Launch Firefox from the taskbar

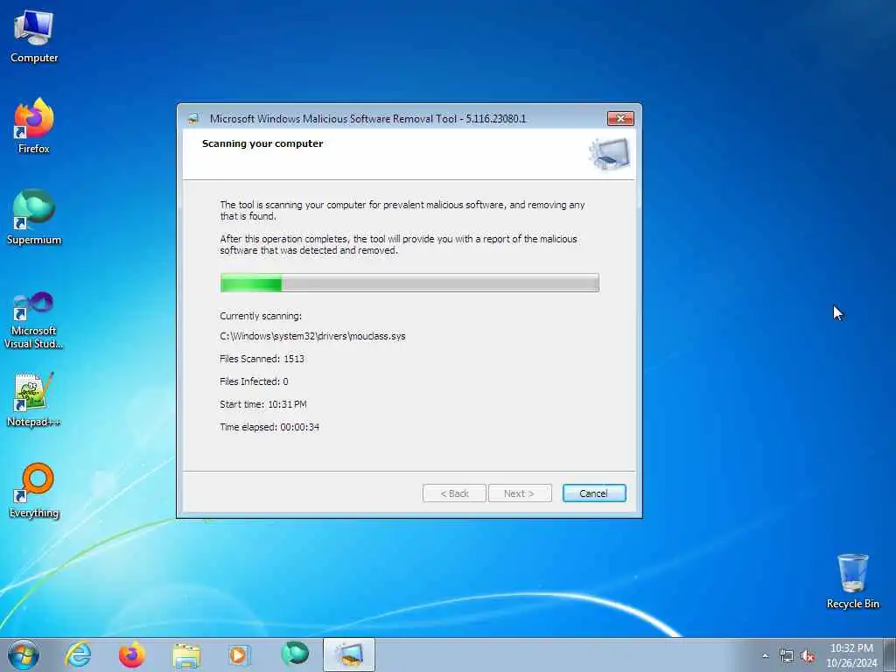point(131,654)
